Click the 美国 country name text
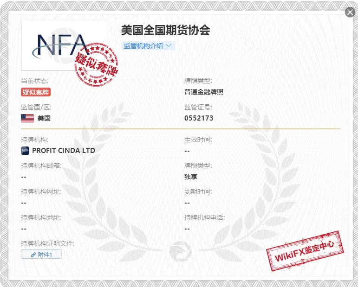This screenshot has height=287, width=358. pos(44,118)
